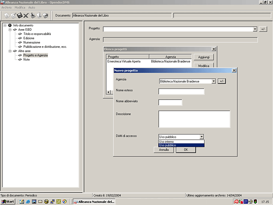The width and height of the screenshot is (273, 205).
Task: Click the eye icon beside Edizione
Action: [x=20, y=38]
